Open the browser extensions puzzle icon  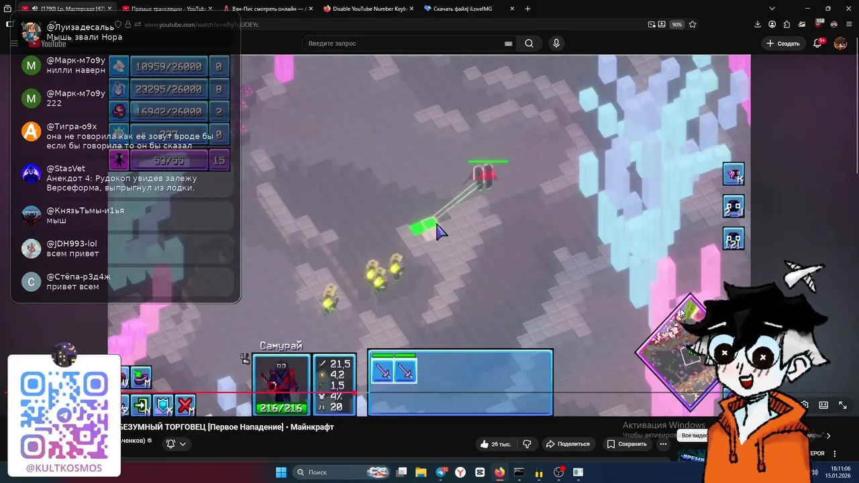pyautogui.click(x=787, y=24)
